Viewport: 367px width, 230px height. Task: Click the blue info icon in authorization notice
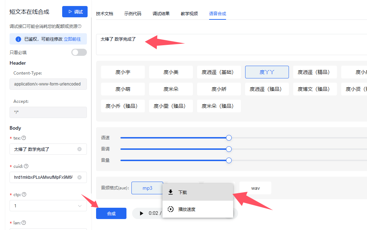[18, 39]
